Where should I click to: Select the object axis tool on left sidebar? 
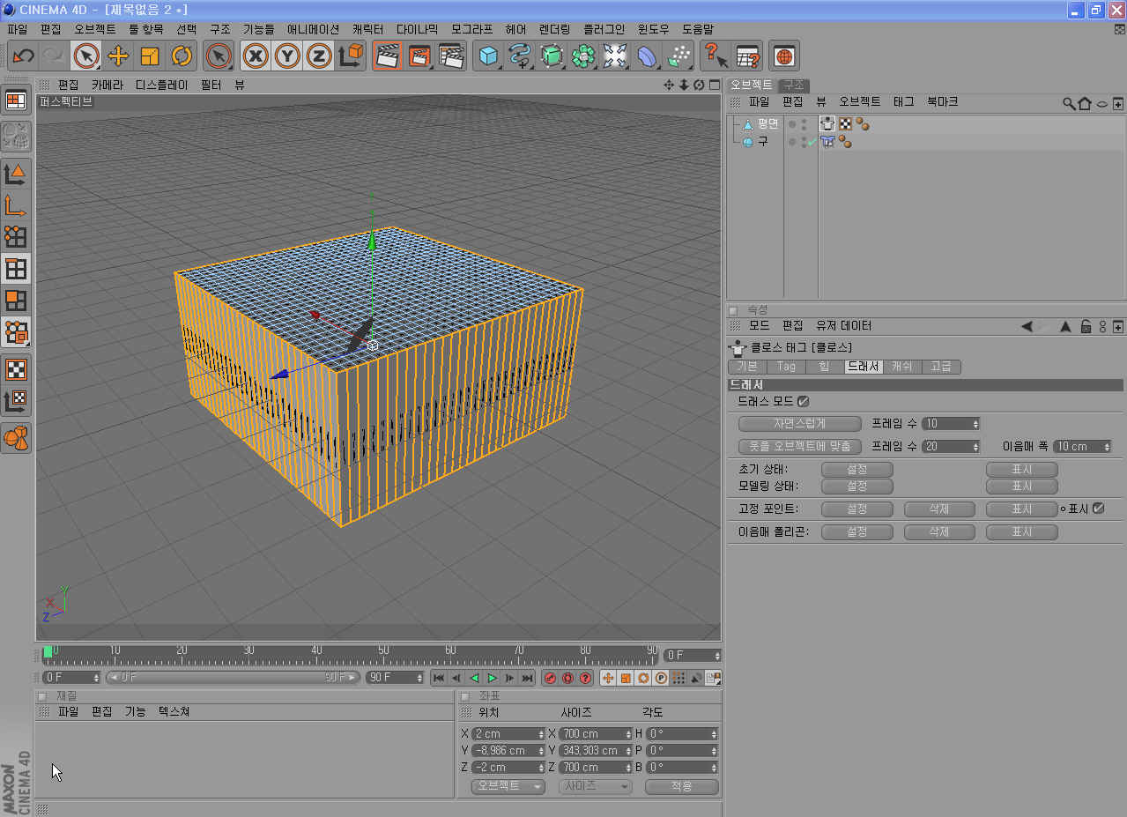point(16,205)
